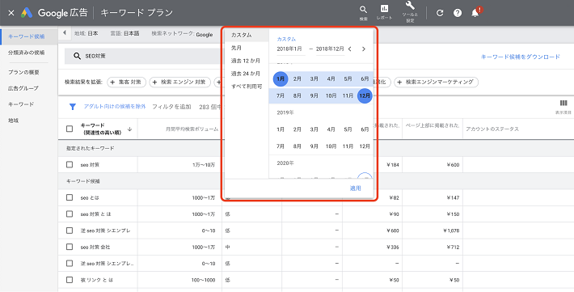Screen dimensions: 574x292
Task: Check the seo 対策 keyword row
Action: 70,165
